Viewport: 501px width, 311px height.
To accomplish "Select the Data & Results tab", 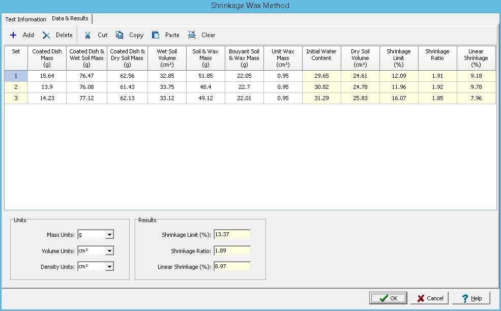I will pos(70,18).
